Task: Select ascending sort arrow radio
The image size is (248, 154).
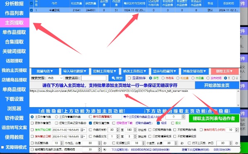Action: (x=226, y=78)
